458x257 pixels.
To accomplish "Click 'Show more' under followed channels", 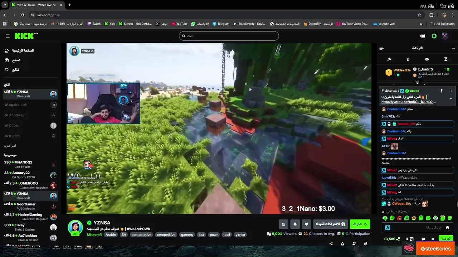I will [10, 146].
